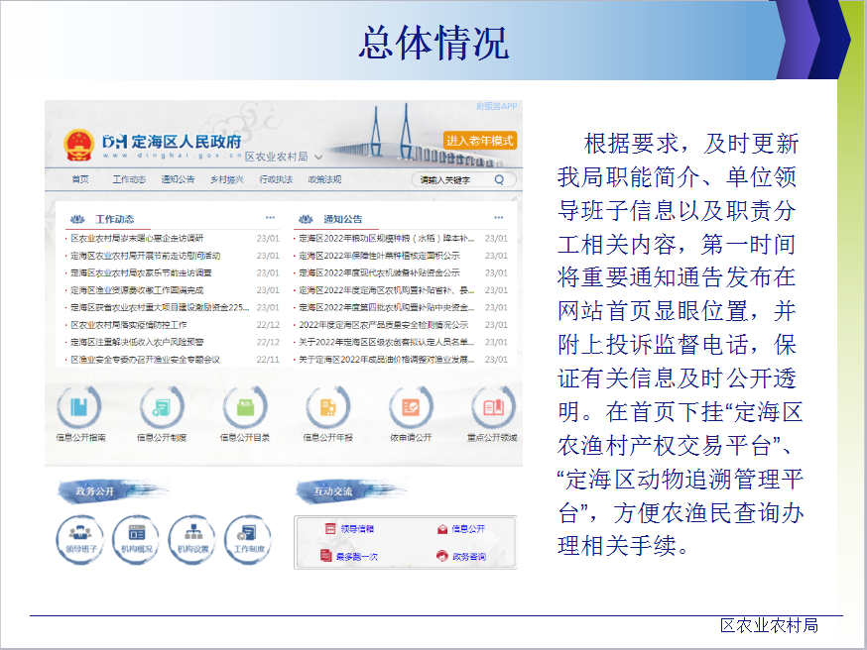Expand more items beside 工作动态 heading
This screenshot has height=650, width=867.
click(x=270, y=218)
